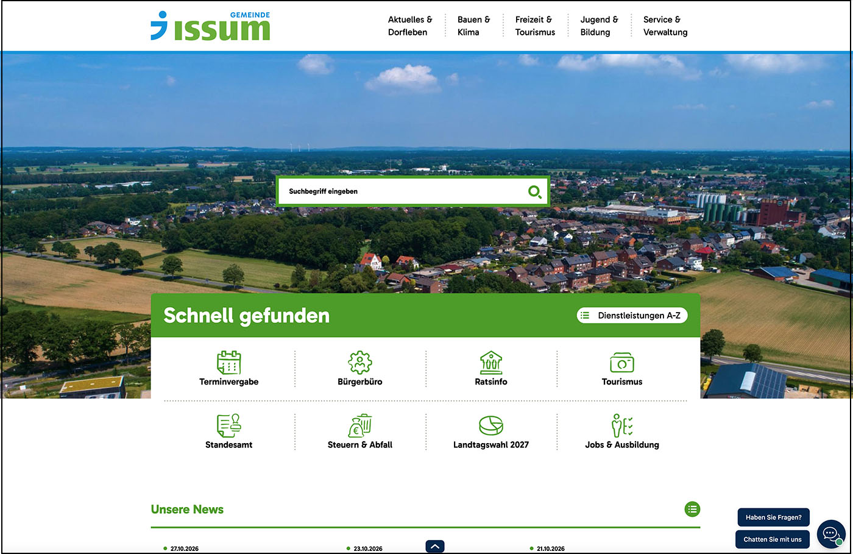Open Jobs & Ausbildung person checklist icon
853x554 pixels.
coord(622,425)
